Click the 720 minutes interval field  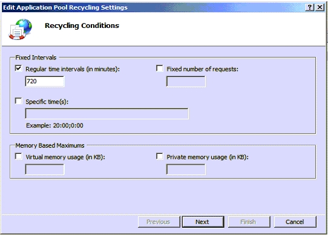[45, 81]
